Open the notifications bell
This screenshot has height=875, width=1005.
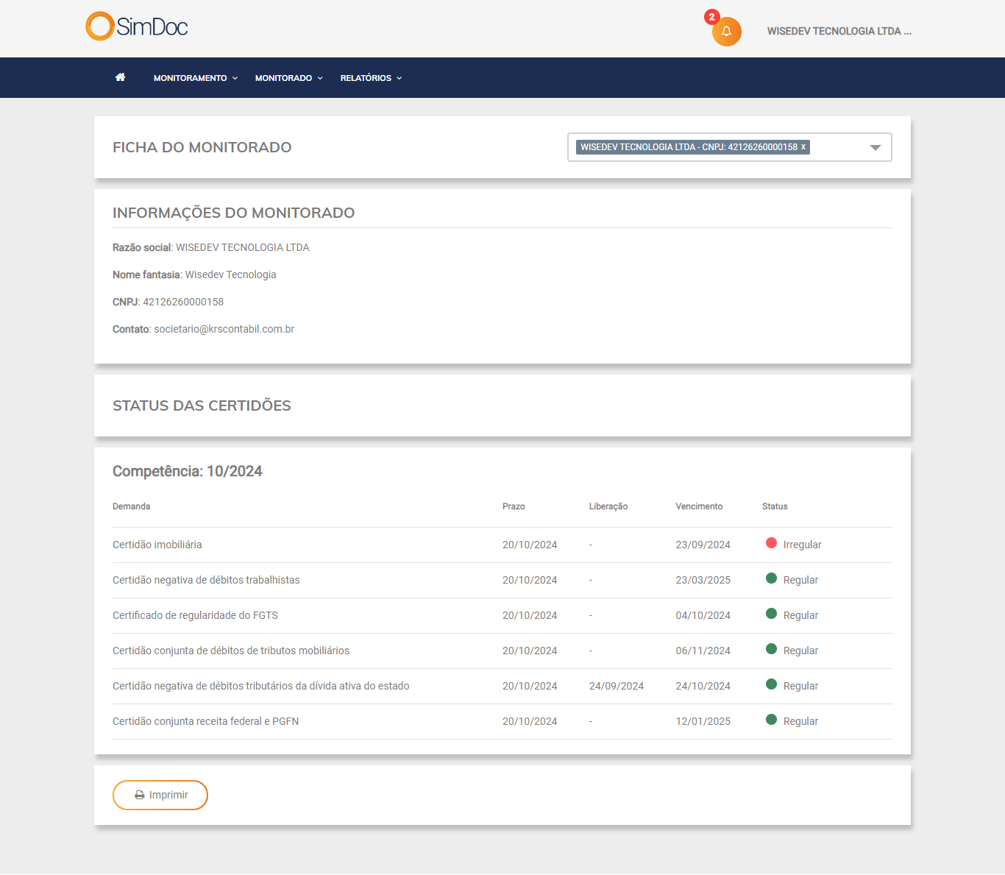[726, 32]
